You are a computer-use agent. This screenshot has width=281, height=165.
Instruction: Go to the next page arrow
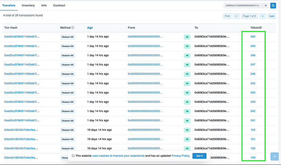coord(263,16)
